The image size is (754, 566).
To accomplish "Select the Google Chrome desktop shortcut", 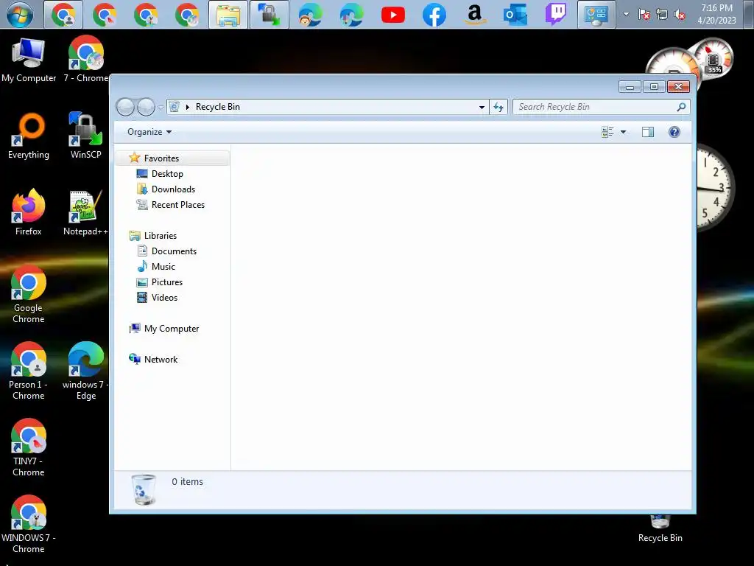I will tap(29, 294).
